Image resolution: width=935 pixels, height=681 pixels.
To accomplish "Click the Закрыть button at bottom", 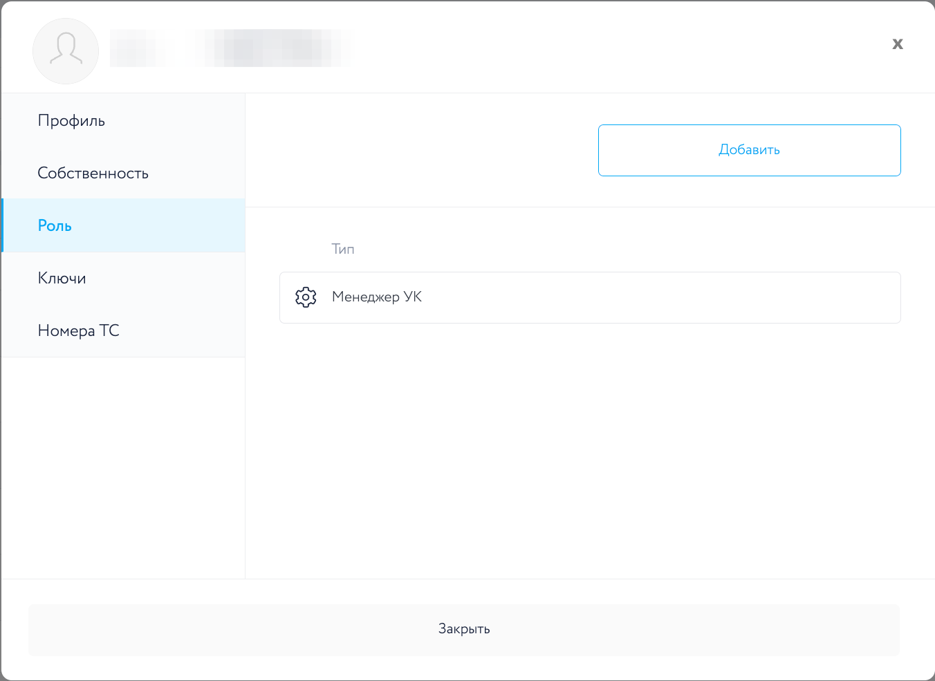I will tap(464, 630).
